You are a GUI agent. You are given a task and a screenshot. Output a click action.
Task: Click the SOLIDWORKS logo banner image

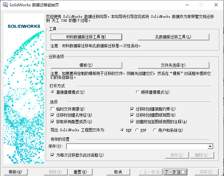[24, 88]
